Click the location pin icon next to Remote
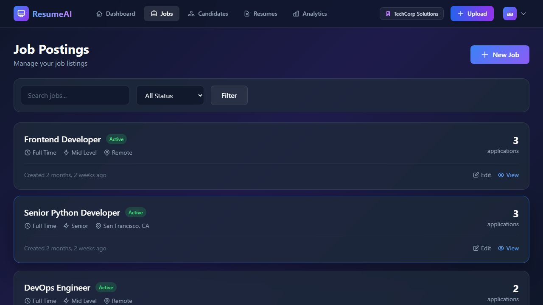 106,152
